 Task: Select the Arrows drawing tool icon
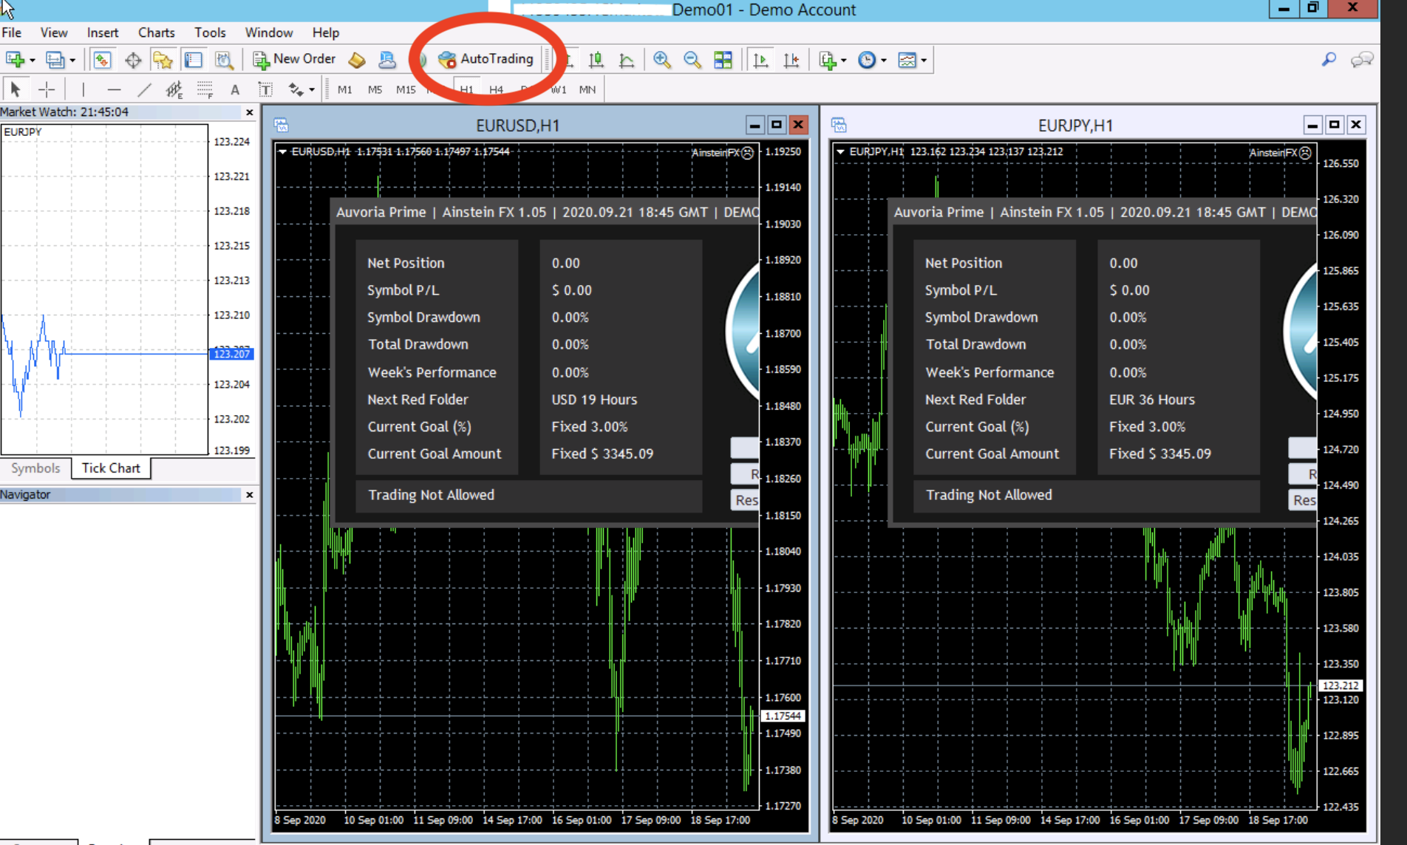(x=296, y=89)
